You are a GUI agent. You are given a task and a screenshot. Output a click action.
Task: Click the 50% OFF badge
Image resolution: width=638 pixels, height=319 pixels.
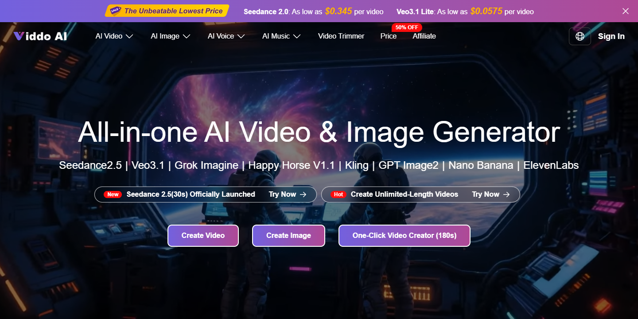pos(407,27)
